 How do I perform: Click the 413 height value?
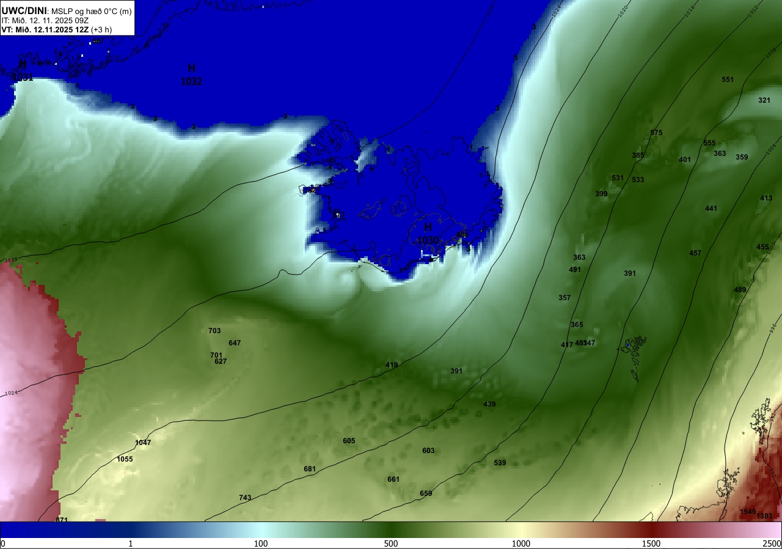(766, 198)
